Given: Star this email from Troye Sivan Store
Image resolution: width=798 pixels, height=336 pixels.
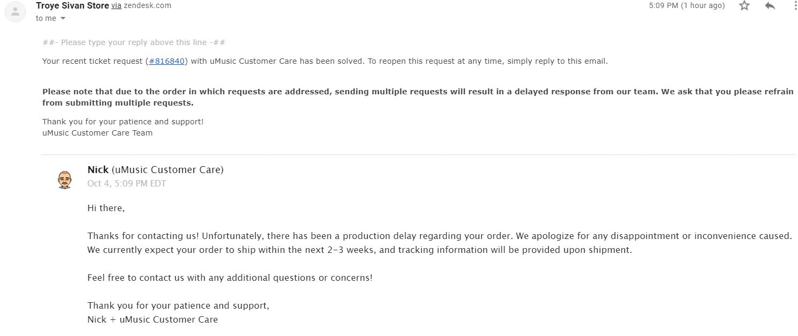Looking at the screenshot, I should pos(744,6).
